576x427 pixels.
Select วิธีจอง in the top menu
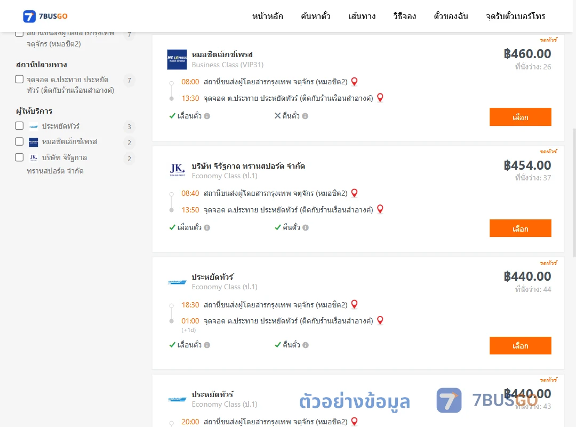pyautogui.click(x=404, y=16)
